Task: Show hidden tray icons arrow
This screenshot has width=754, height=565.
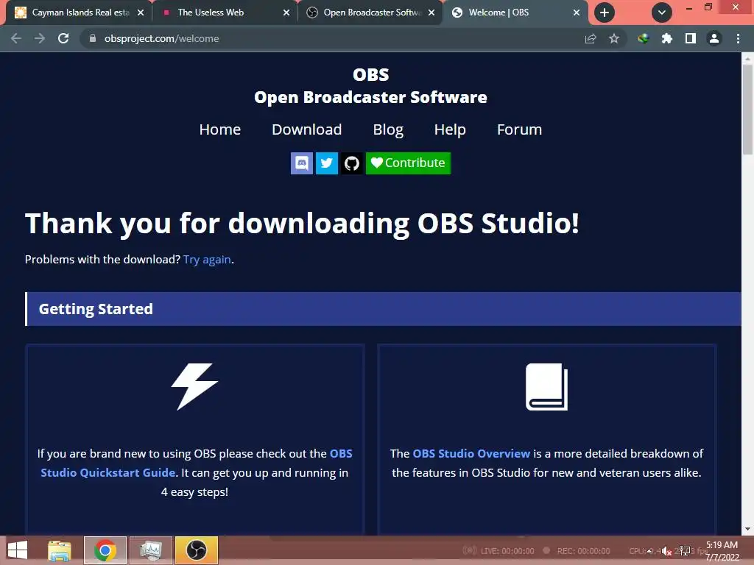Action: (649, 550)
